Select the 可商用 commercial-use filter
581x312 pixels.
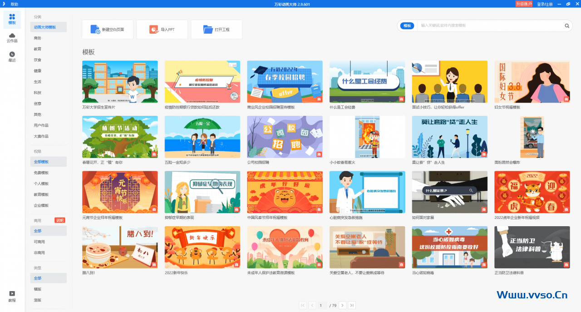[39, 242]
